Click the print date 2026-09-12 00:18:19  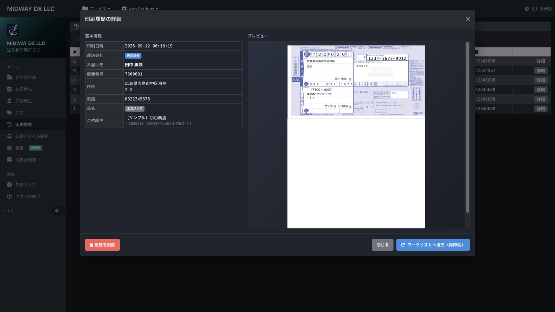pyautogui.click(x=148, y=46)
